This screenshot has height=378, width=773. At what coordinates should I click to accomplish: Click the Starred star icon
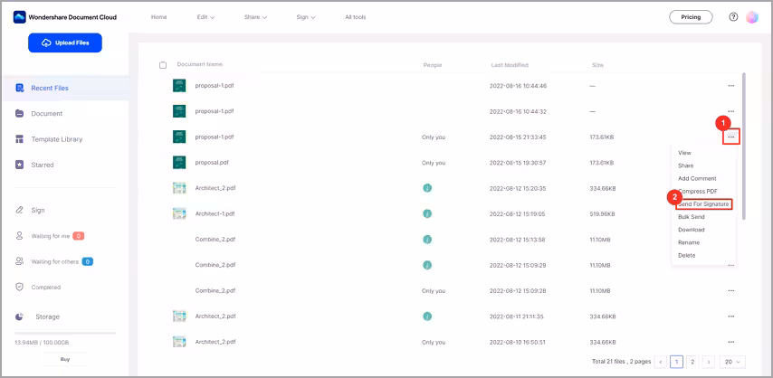(x=20, y=165)
